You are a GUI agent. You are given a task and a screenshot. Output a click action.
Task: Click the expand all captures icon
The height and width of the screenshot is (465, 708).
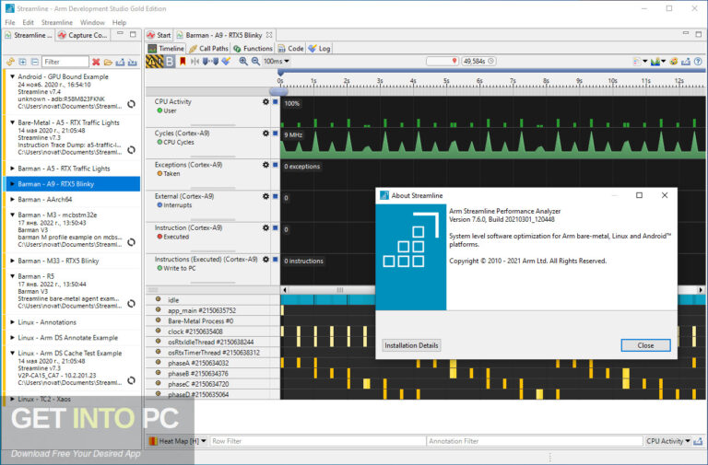(22, 62)
